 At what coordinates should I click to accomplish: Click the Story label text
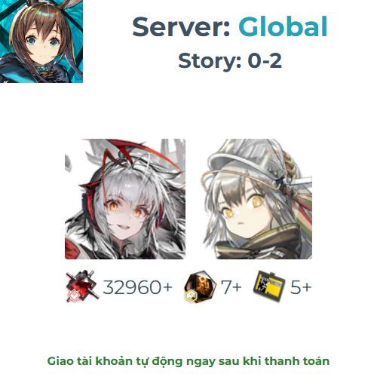click(210, 61)
